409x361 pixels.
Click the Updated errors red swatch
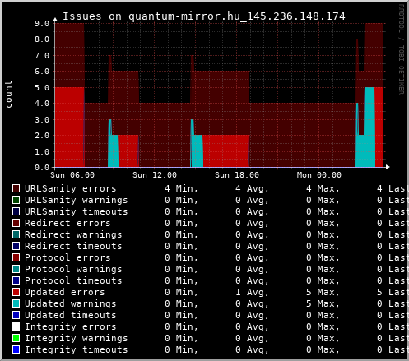pos(16,292)
